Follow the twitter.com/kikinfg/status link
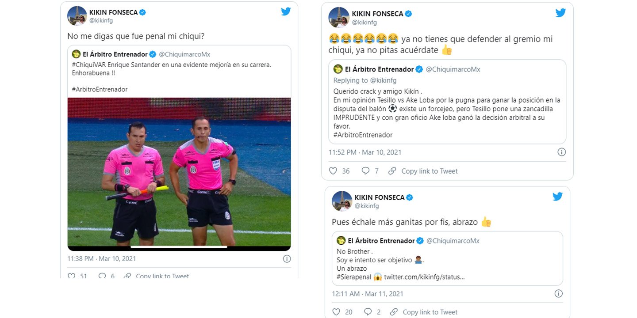This screenshot has width=637, height=318. 424,277
